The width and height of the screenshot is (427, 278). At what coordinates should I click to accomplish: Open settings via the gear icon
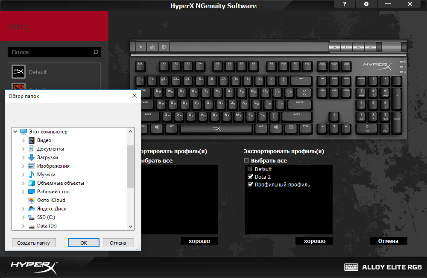[366, 4]
